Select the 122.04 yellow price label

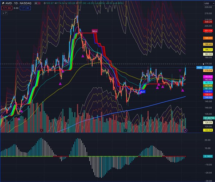[208, 130]
